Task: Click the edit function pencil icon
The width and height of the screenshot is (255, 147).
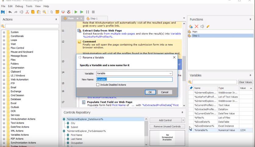Action: [x=208, y=26]
